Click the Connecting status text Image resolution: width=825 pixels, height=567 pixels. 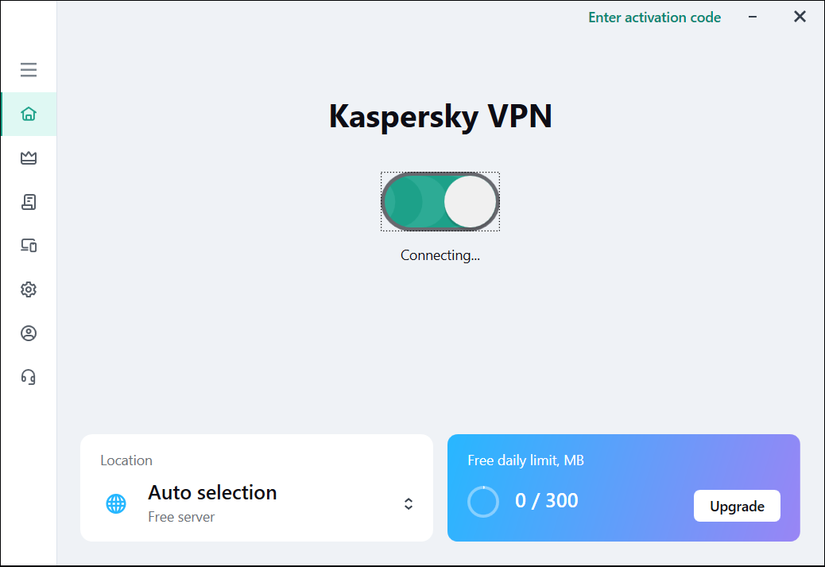440,255
